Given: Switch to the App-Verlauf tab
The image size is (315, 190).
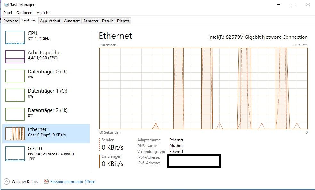Looking at the screenshot, I should click(x=50, y=21).
